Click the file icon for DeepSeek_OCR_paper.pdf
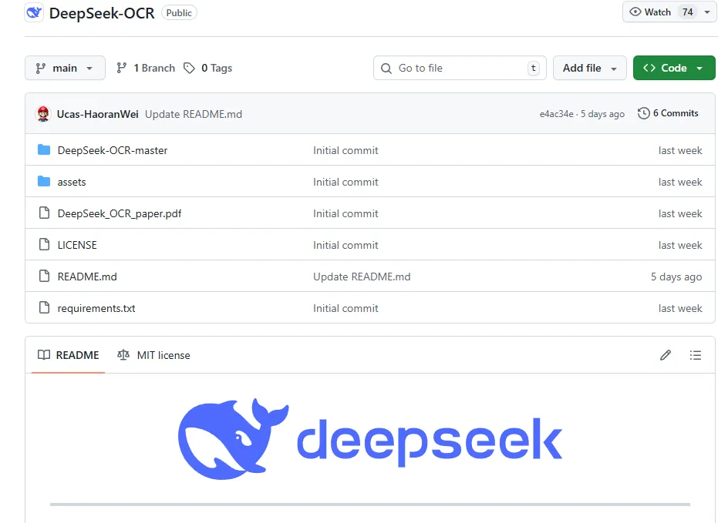The width and height of the screenshot is (718, 523). pyautogui.click(x=45, y=213)
